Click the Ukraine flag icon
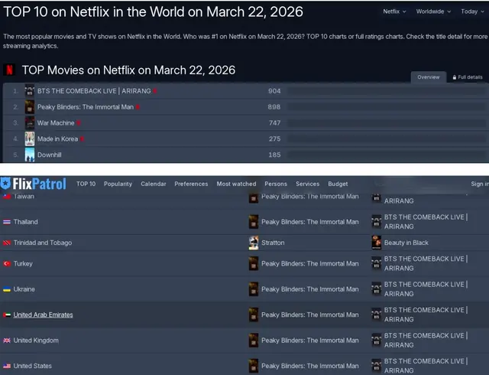The image size is (489, 375). [7, 289]
